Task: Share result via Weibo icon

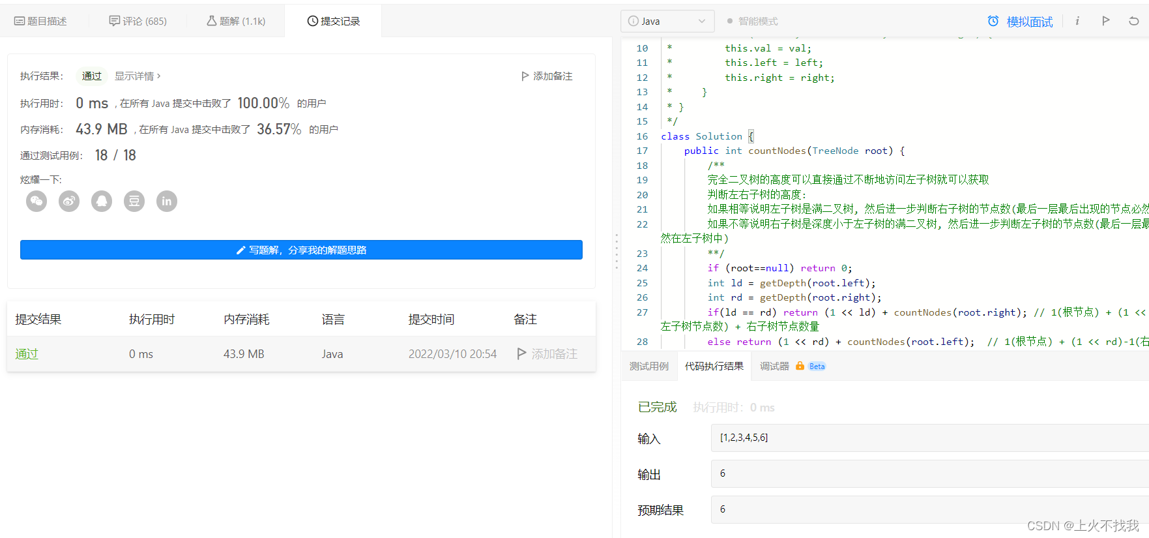Action: [69, 201]
